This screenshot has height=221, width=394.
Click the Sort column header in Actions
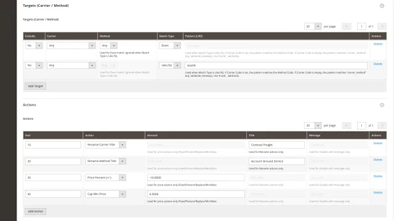tap(53, 135)
